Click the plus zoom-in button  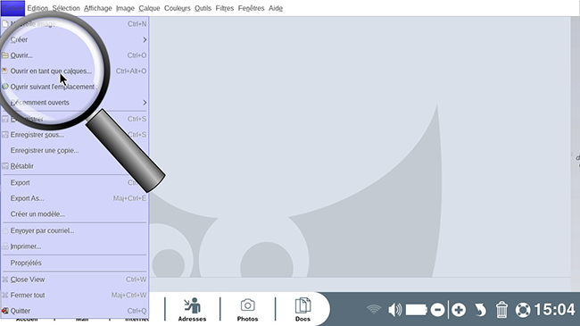[x=459, y=310]
